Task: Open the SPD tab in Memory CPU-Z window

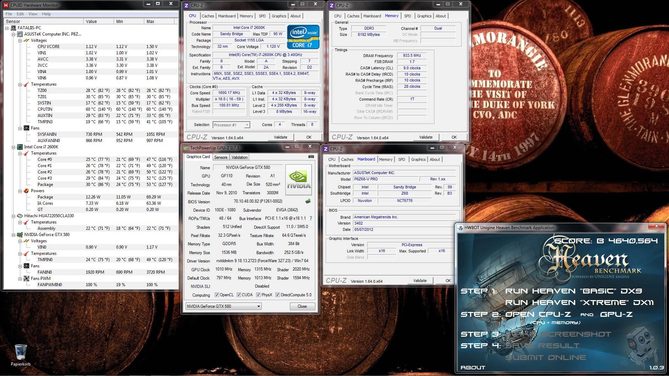Action: [407, 16]
